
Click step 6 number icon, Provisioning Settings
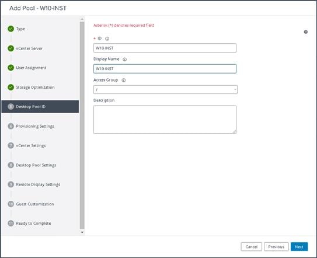(11, 126)
